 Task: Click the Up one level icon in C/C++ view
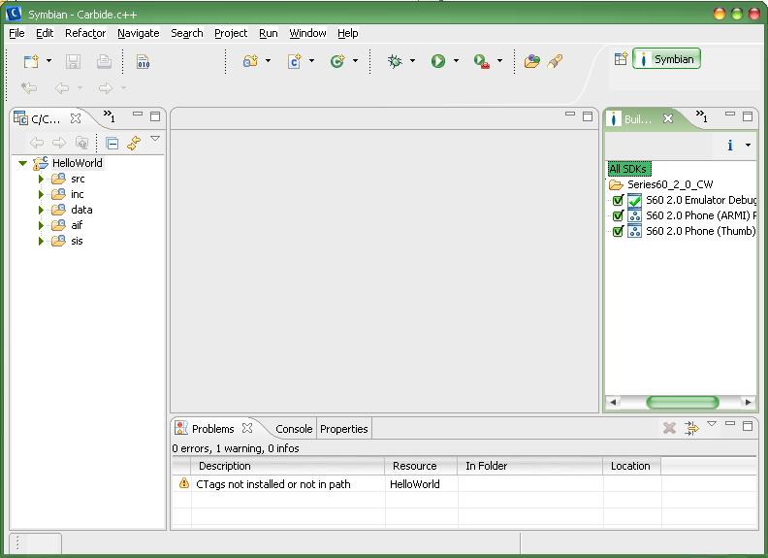(x=81, y=143)
